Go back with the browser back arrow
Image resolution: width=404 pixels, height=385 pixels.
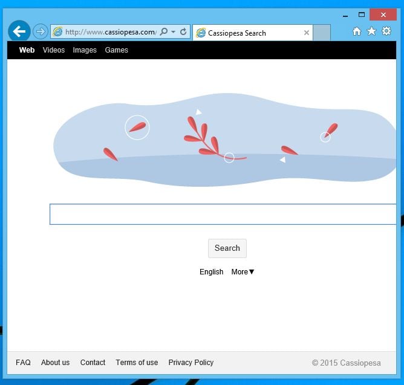pos(19,31)
